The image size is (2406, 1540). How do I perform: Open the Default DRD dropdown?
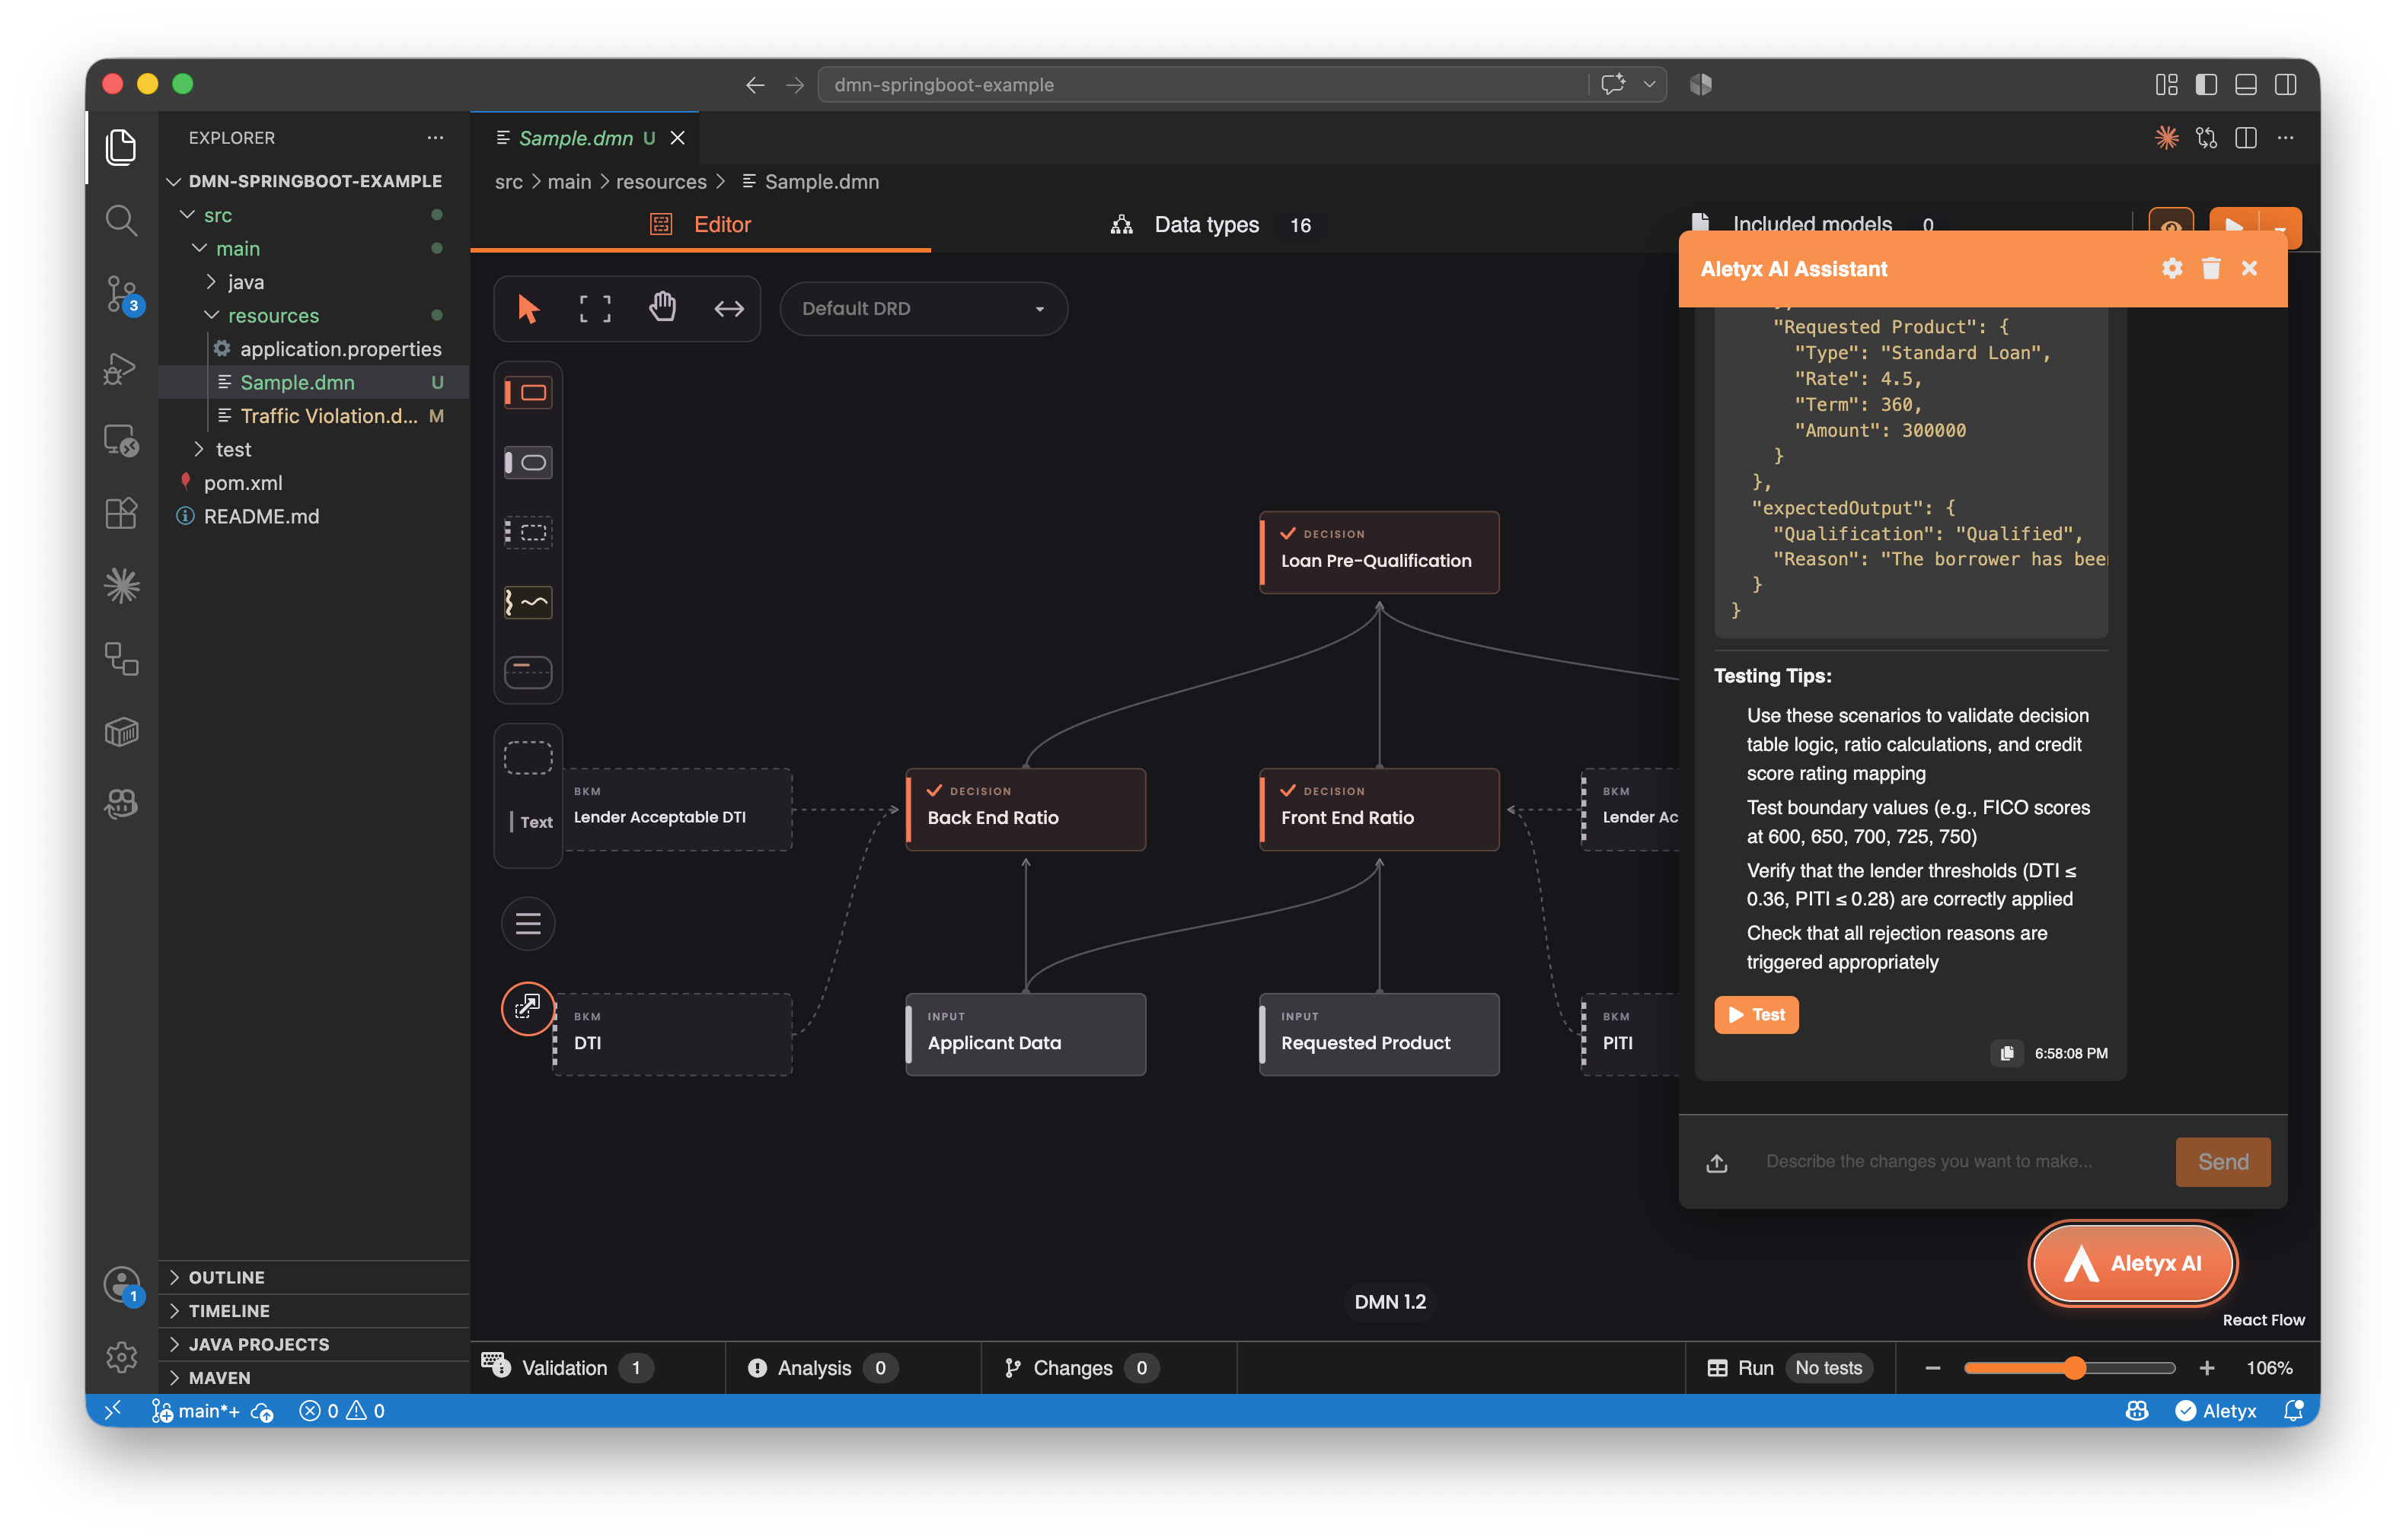pyautogui.click(x=924, y=308)
